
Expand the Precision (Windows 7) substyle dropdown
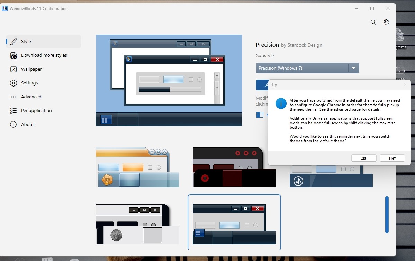click(x=307, y=68)
